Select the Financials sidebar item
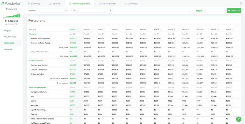The width and height of the screenshot is (245, 124). click(9, 43)
